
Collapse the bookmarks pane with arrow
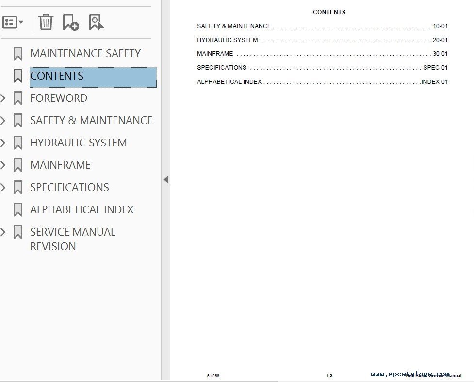166,180
